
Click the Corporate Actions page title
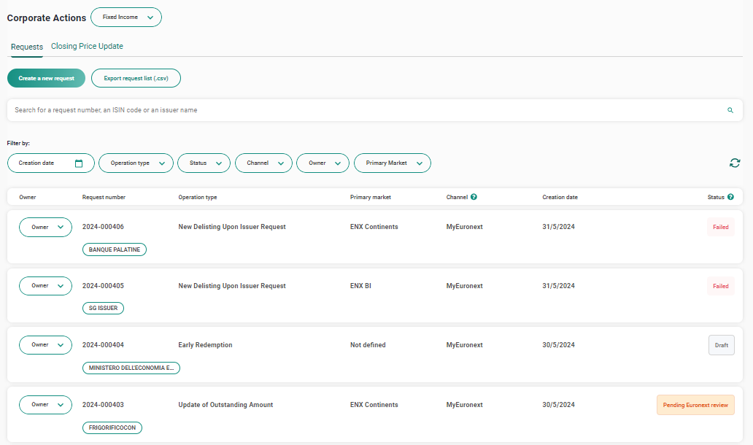coord(47,18)
